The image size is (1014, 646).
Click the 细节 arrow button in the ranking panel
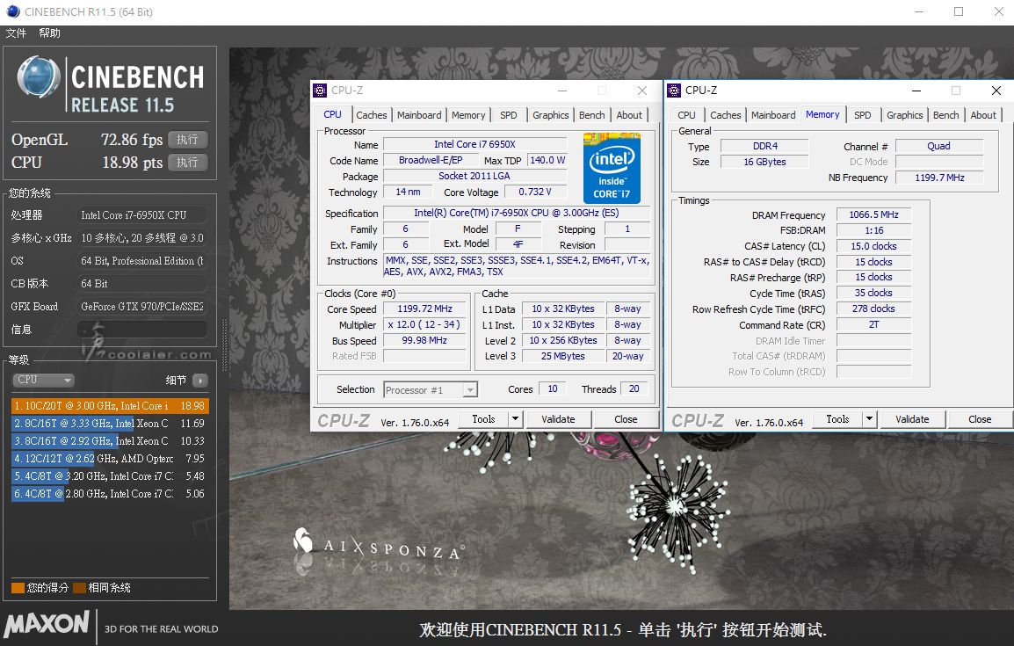(x=200, y=381)
